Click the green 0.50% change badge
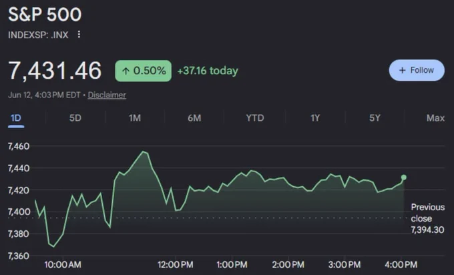The image size is (454, 275). [x=144, y=71]
